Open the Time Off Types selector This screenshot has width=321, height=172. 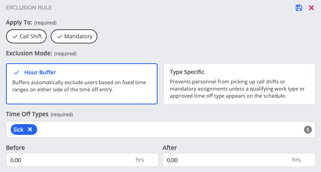[161, 129]
